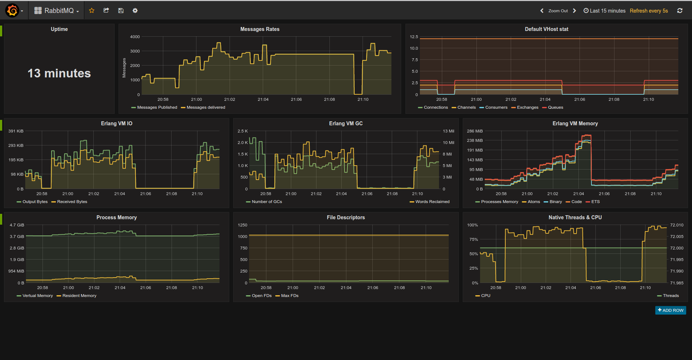692x360 pixels.
Task: Shift the time range back with left chevron
Action: (x=542, y=10)
